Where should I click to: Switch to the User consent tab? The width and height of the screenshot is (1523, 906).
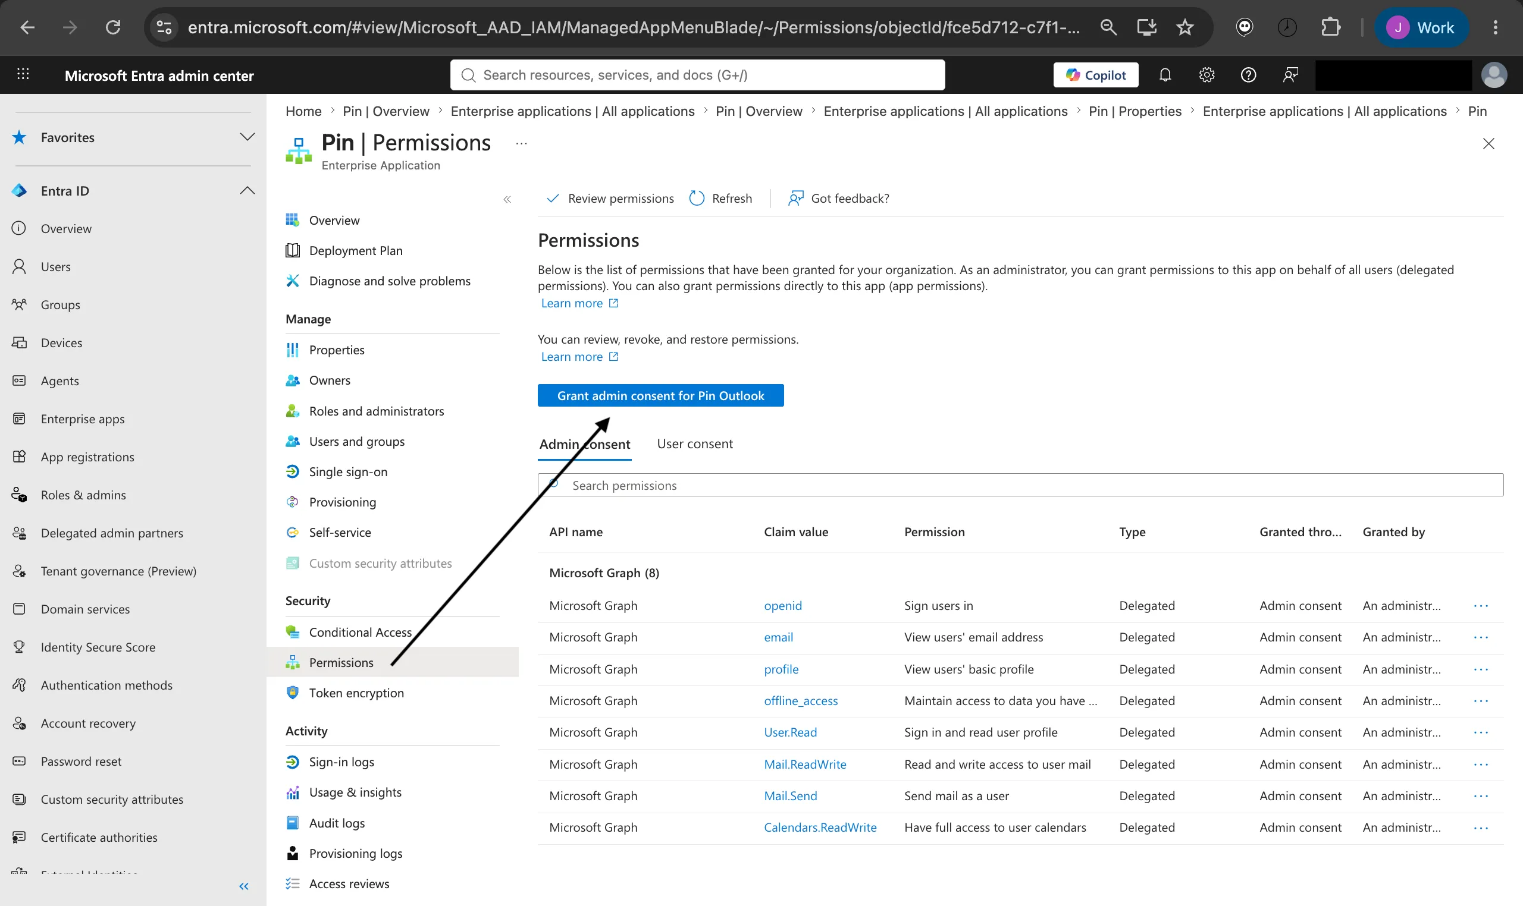pos(695,444)
